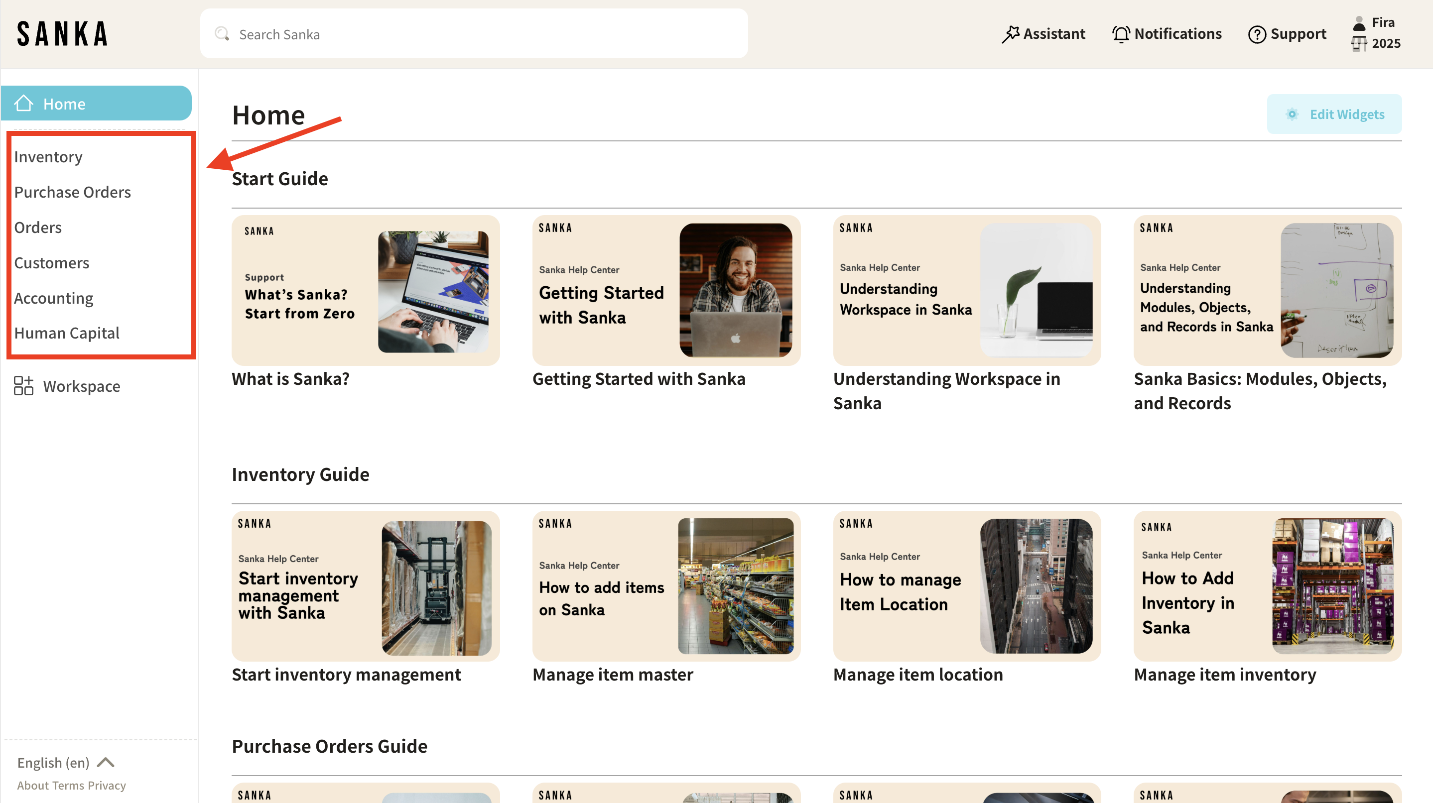Click the Assistant wand icon
Image resolution: width=1433 pixels, height=803 pixels.
(1010, 34)
